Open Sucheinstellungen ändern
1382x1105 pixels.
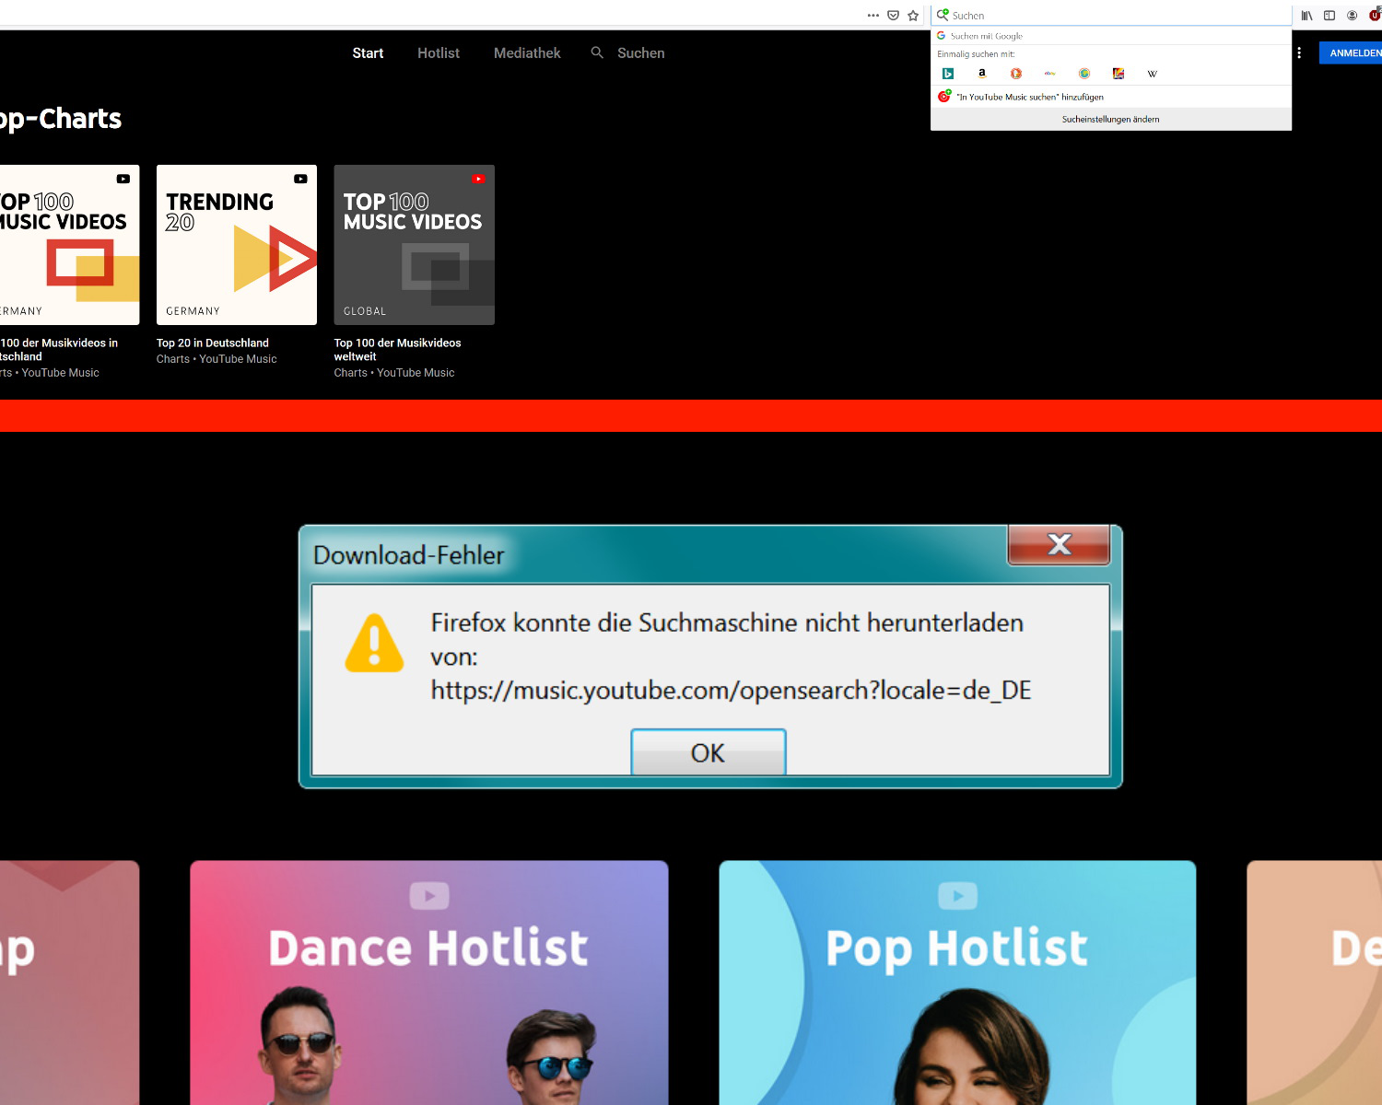tap(1110, 119)
